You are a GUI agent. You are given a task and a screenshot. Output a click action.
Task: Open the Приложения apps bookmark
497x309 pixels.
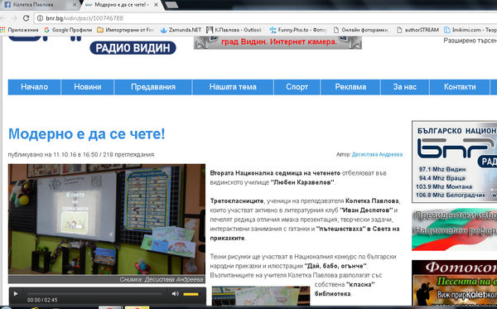19,30
